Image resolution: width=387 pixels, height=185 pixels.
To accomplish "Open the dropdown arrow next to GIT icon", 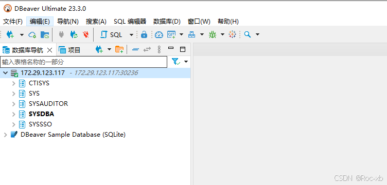I will click(181, 34).
